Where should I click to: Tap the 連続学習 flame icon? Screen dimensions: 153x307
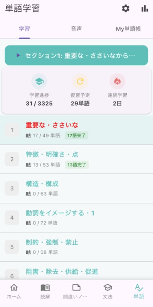(117, 81)
